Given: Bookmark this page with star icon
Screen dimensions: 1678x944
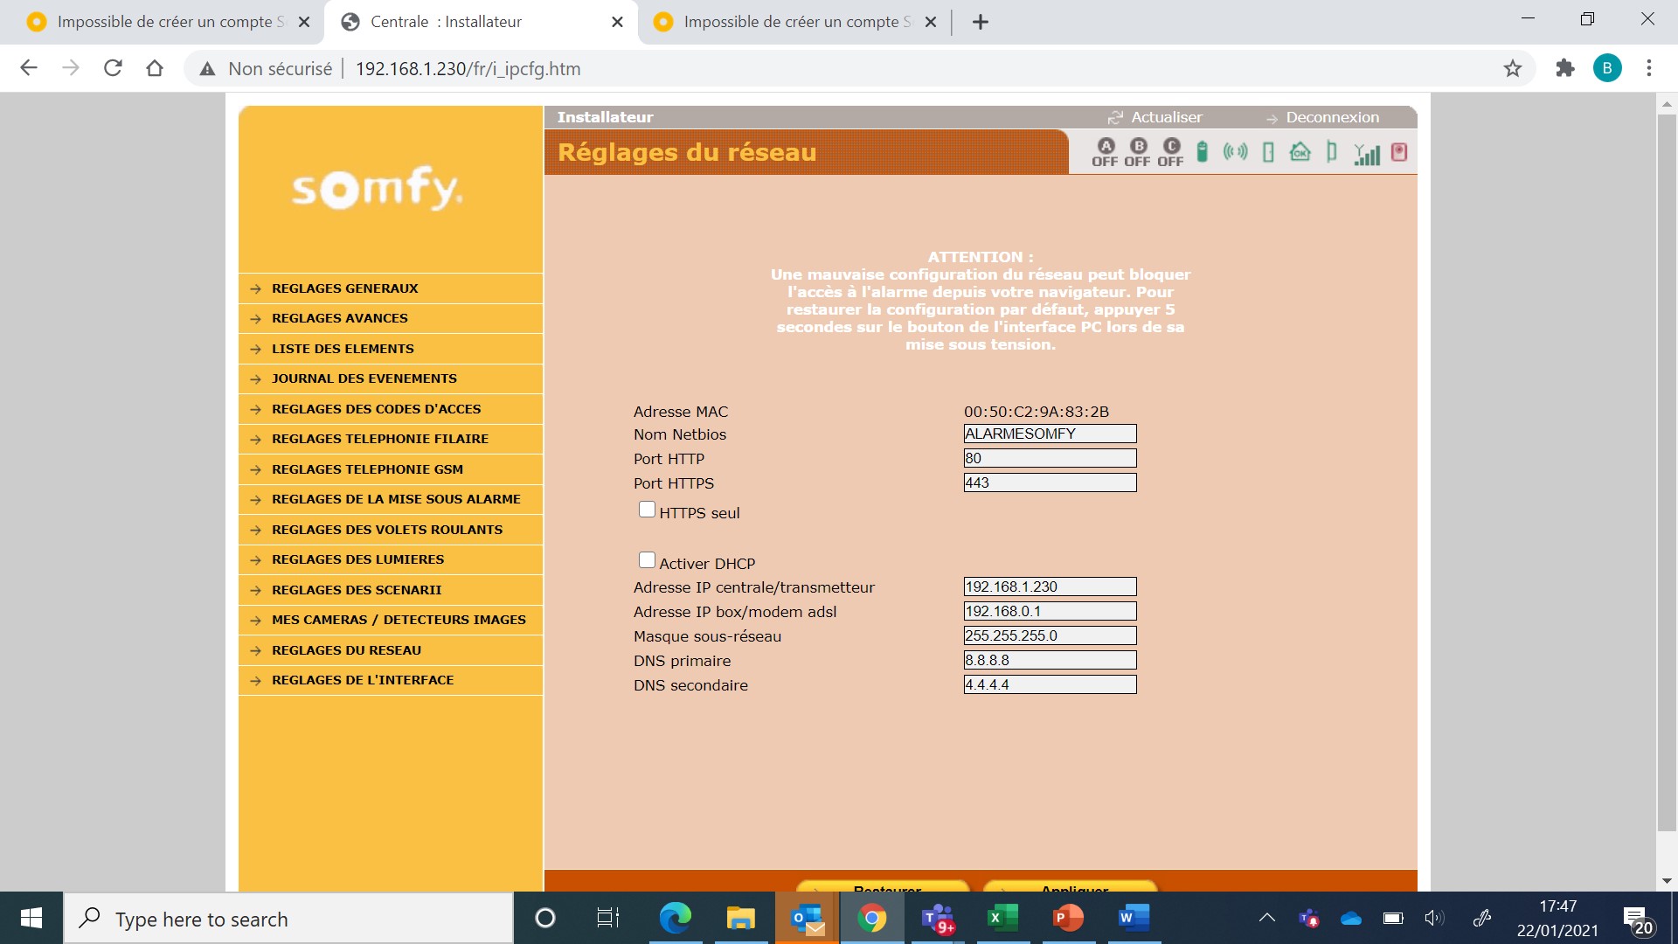Looking at the screenshot, I should (x=1513, y=68).
